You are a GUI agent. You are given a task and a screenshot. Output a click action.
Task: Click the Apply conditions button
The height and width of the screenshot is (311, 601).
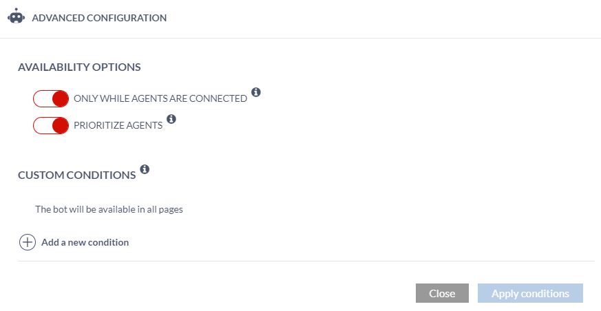tap(530, 293)
